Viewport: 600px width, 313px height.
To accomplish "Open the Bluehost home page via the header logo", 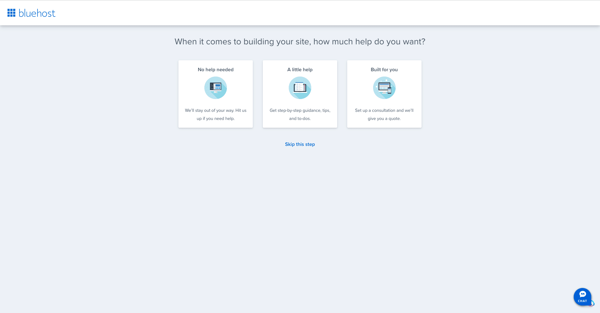I will click(x=31, y=12).
